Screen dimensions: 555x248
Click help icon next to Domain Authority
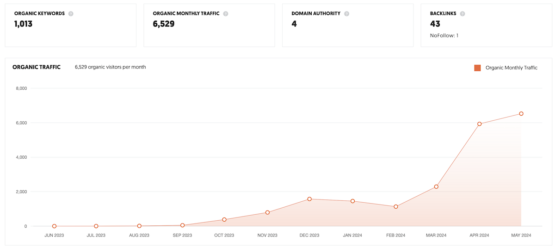point(347,14)
